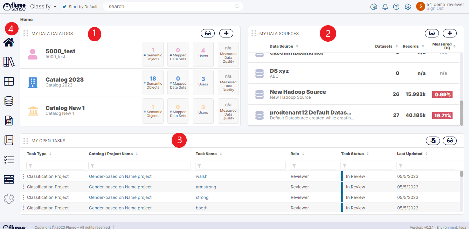
Task: Open row menu for walsh task
Action: [x=23, y=176]
